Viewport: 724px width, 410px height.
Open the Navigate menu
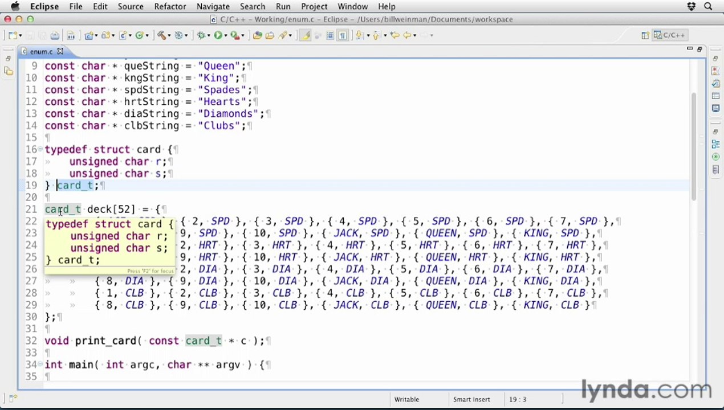click(213, 6)
